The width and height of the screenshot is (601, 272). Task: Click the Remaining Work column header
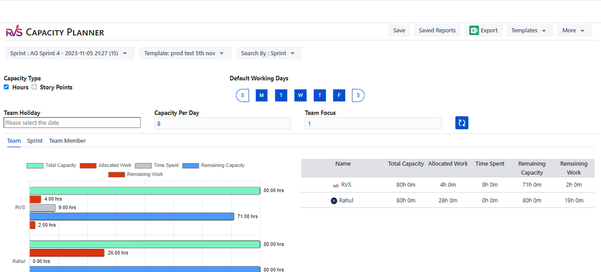574,168
